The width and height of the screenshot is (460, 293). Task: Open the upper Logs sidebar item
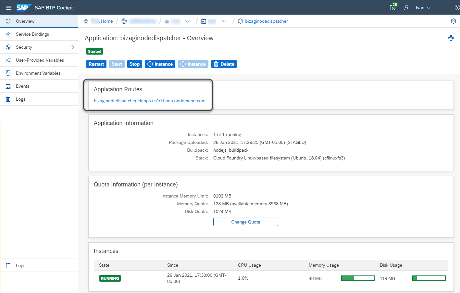click(39, 99)
